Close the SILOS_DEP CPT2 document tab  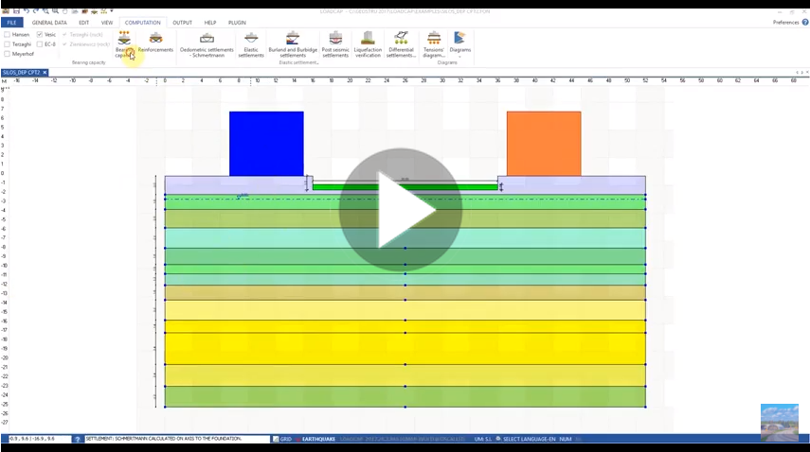45,73
